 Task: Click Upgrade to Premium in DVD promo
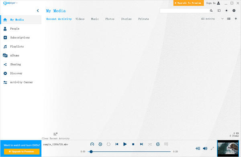coord(22,151)
